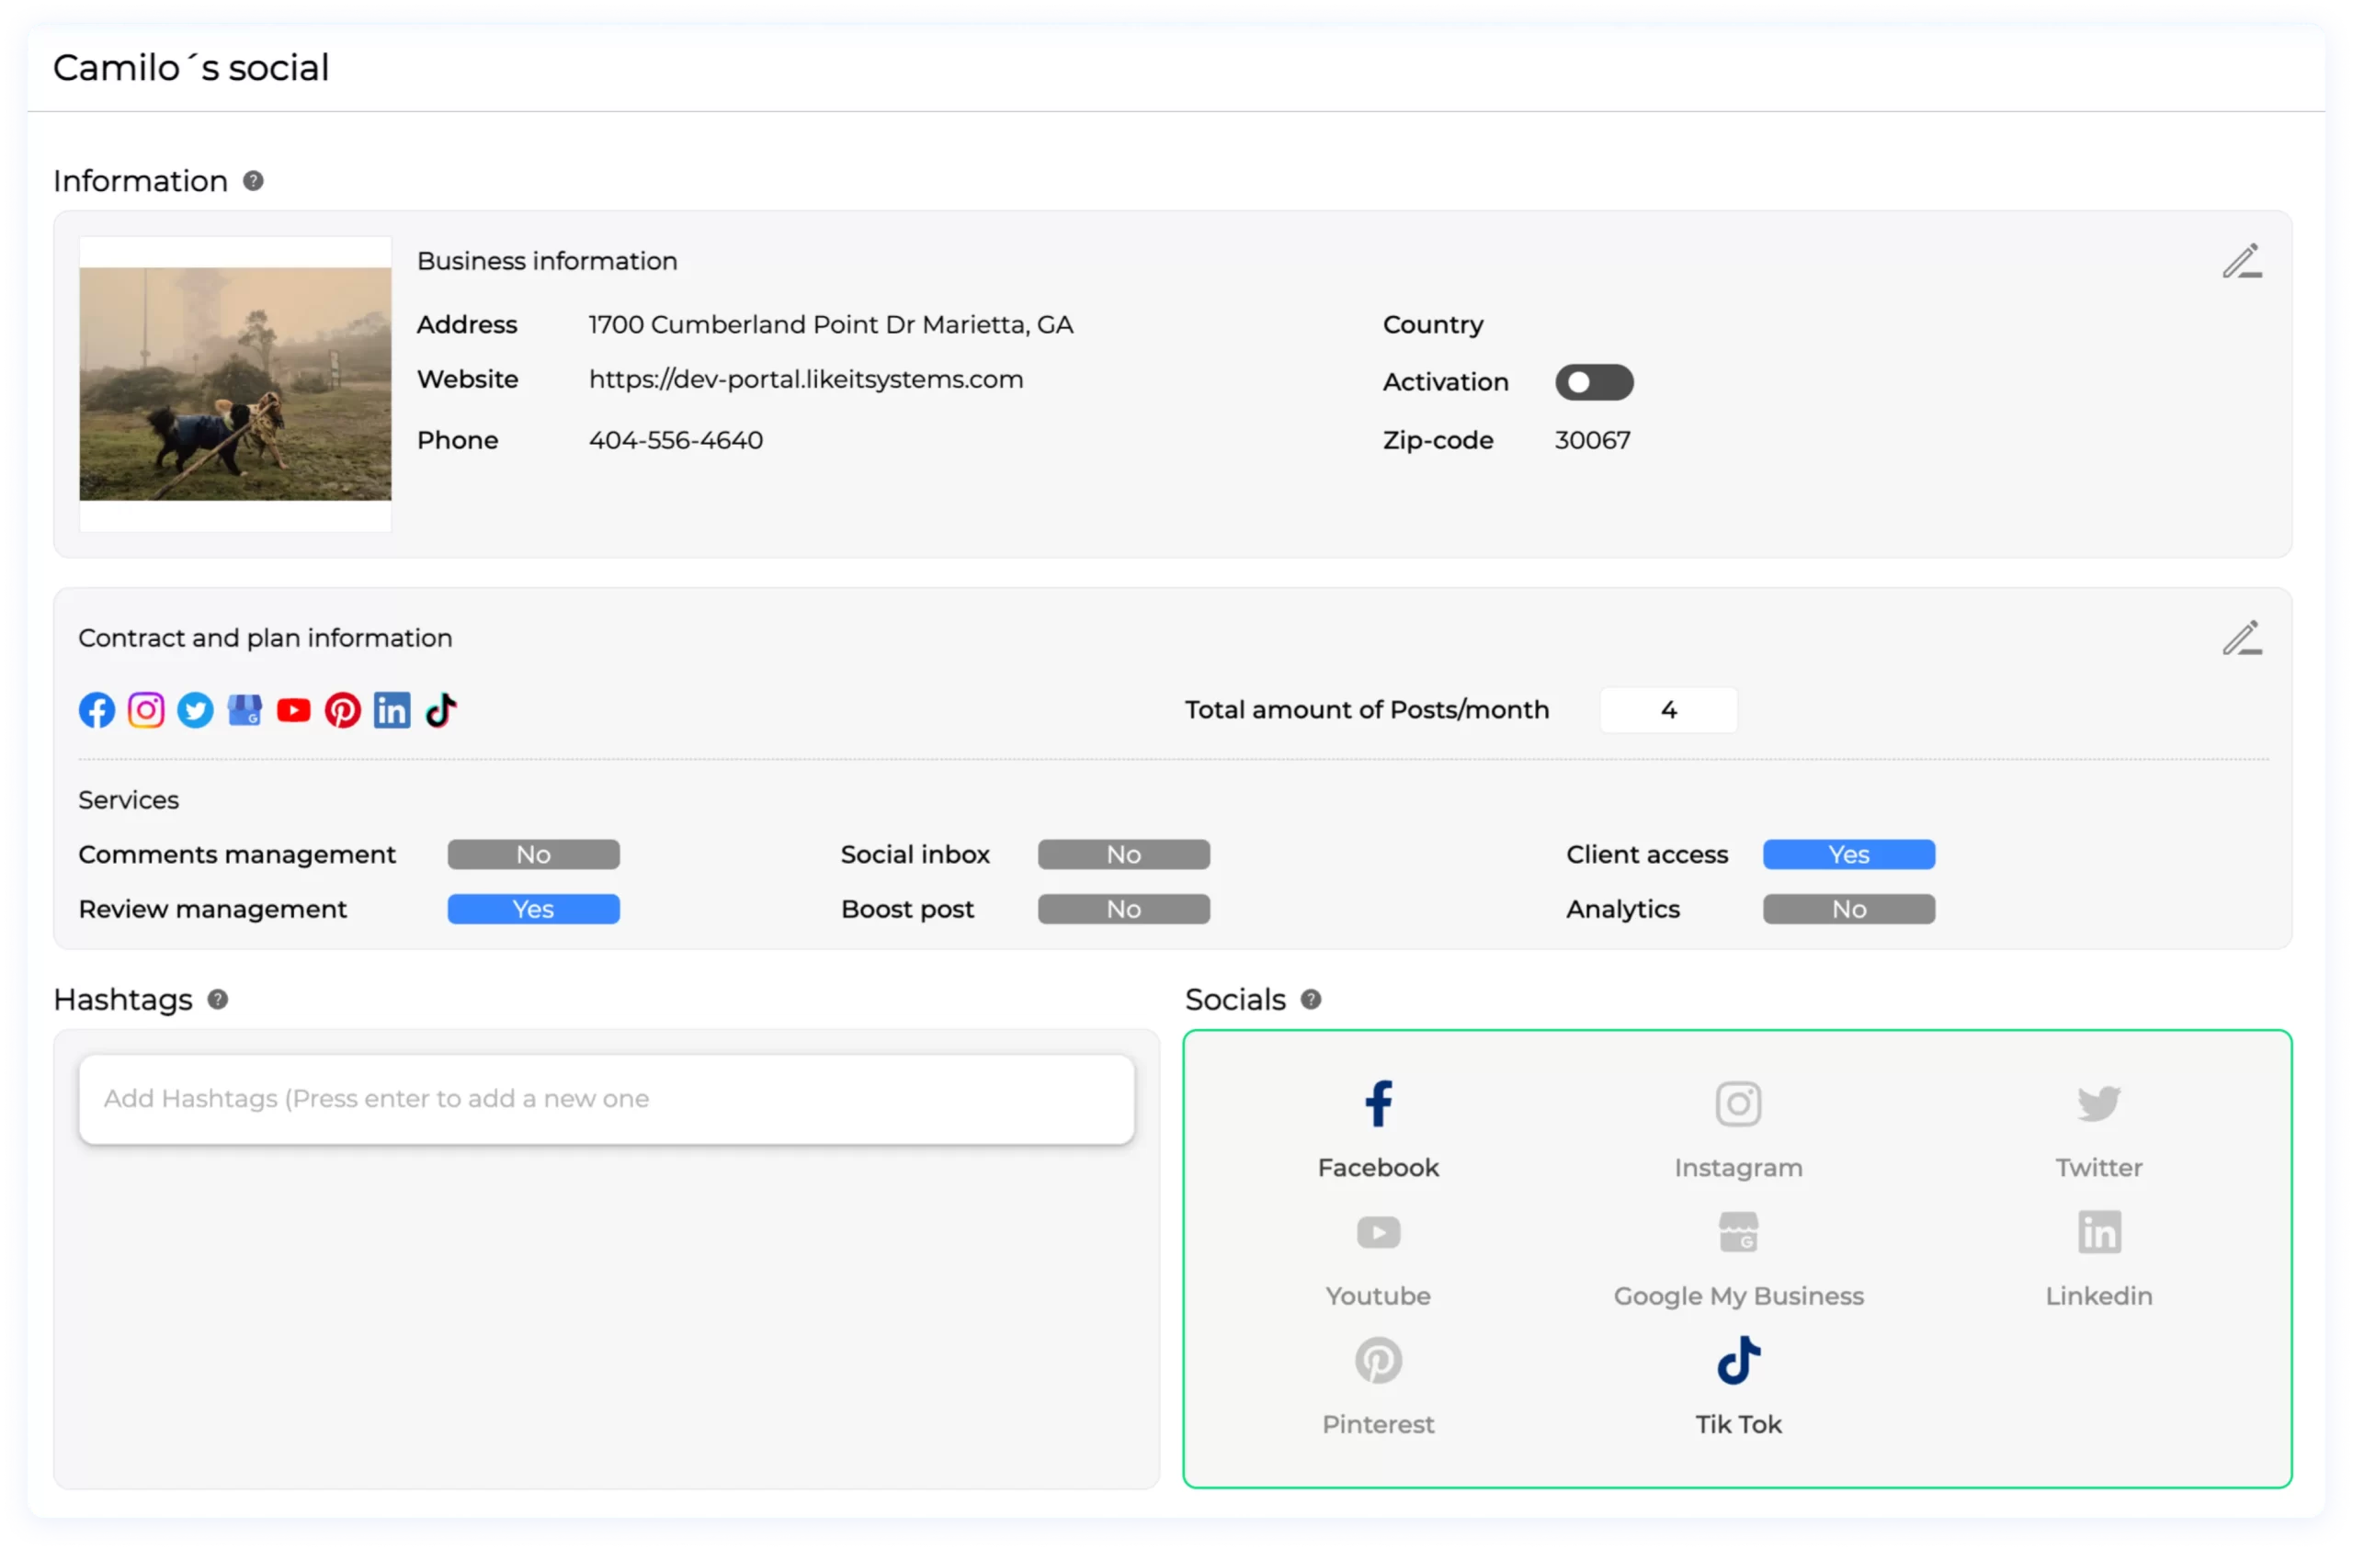
Task: Select Instagram in the Socials panel
Action: (1738, 1127)
